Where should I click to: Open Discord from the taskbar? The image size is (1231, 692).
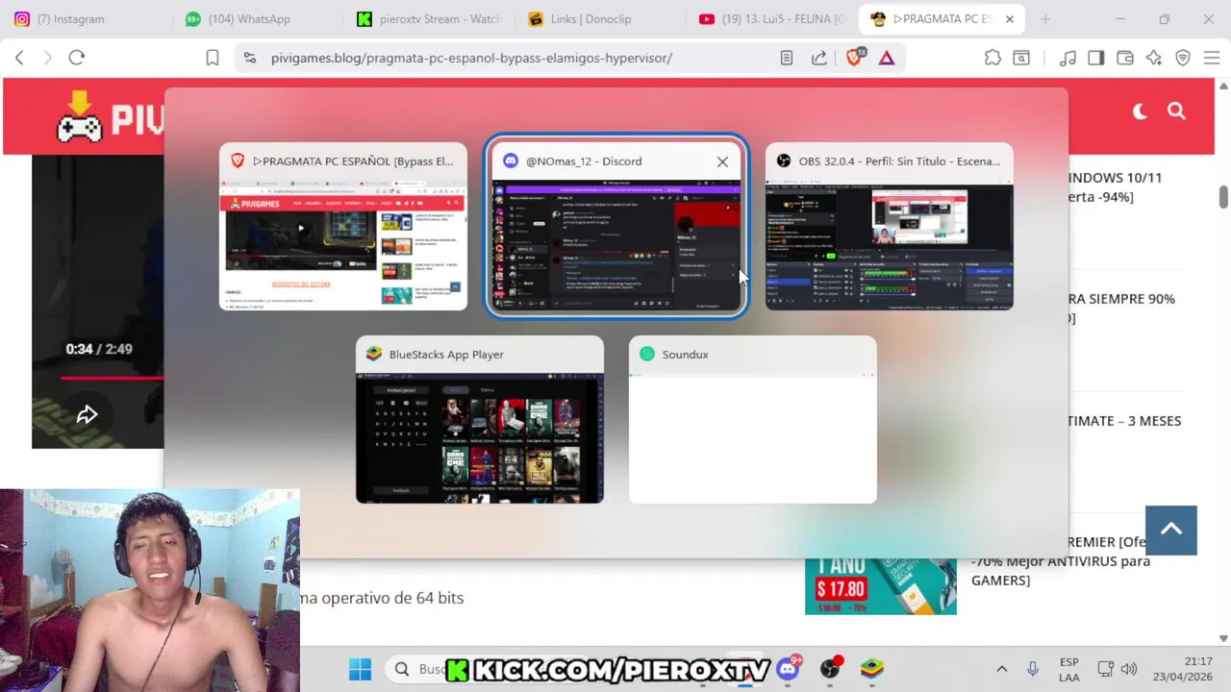point(789,668)
